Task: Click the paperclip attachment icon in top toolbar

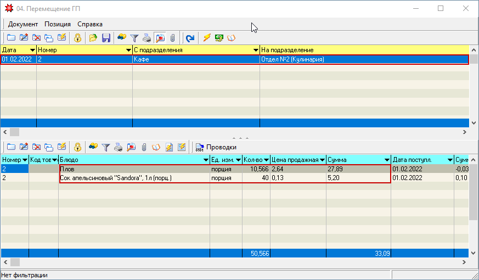Action: point(172,38)
